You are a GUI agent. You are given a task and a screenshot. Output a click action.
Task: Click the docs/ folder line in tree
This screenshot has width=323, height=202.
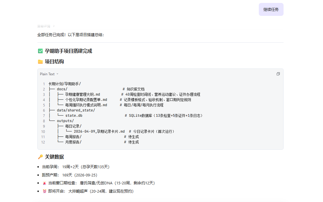click(x=62, y=89)
